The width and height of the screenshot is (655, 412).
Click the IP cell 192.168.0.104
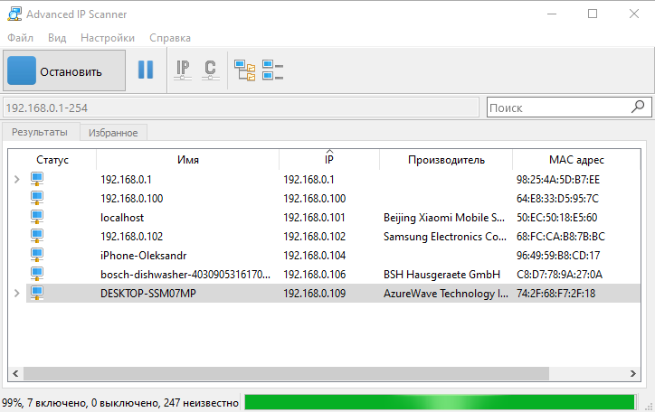(x=314, y=255)
